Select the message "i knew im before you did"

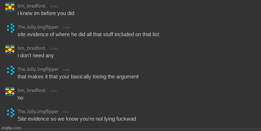coord(46,13)
